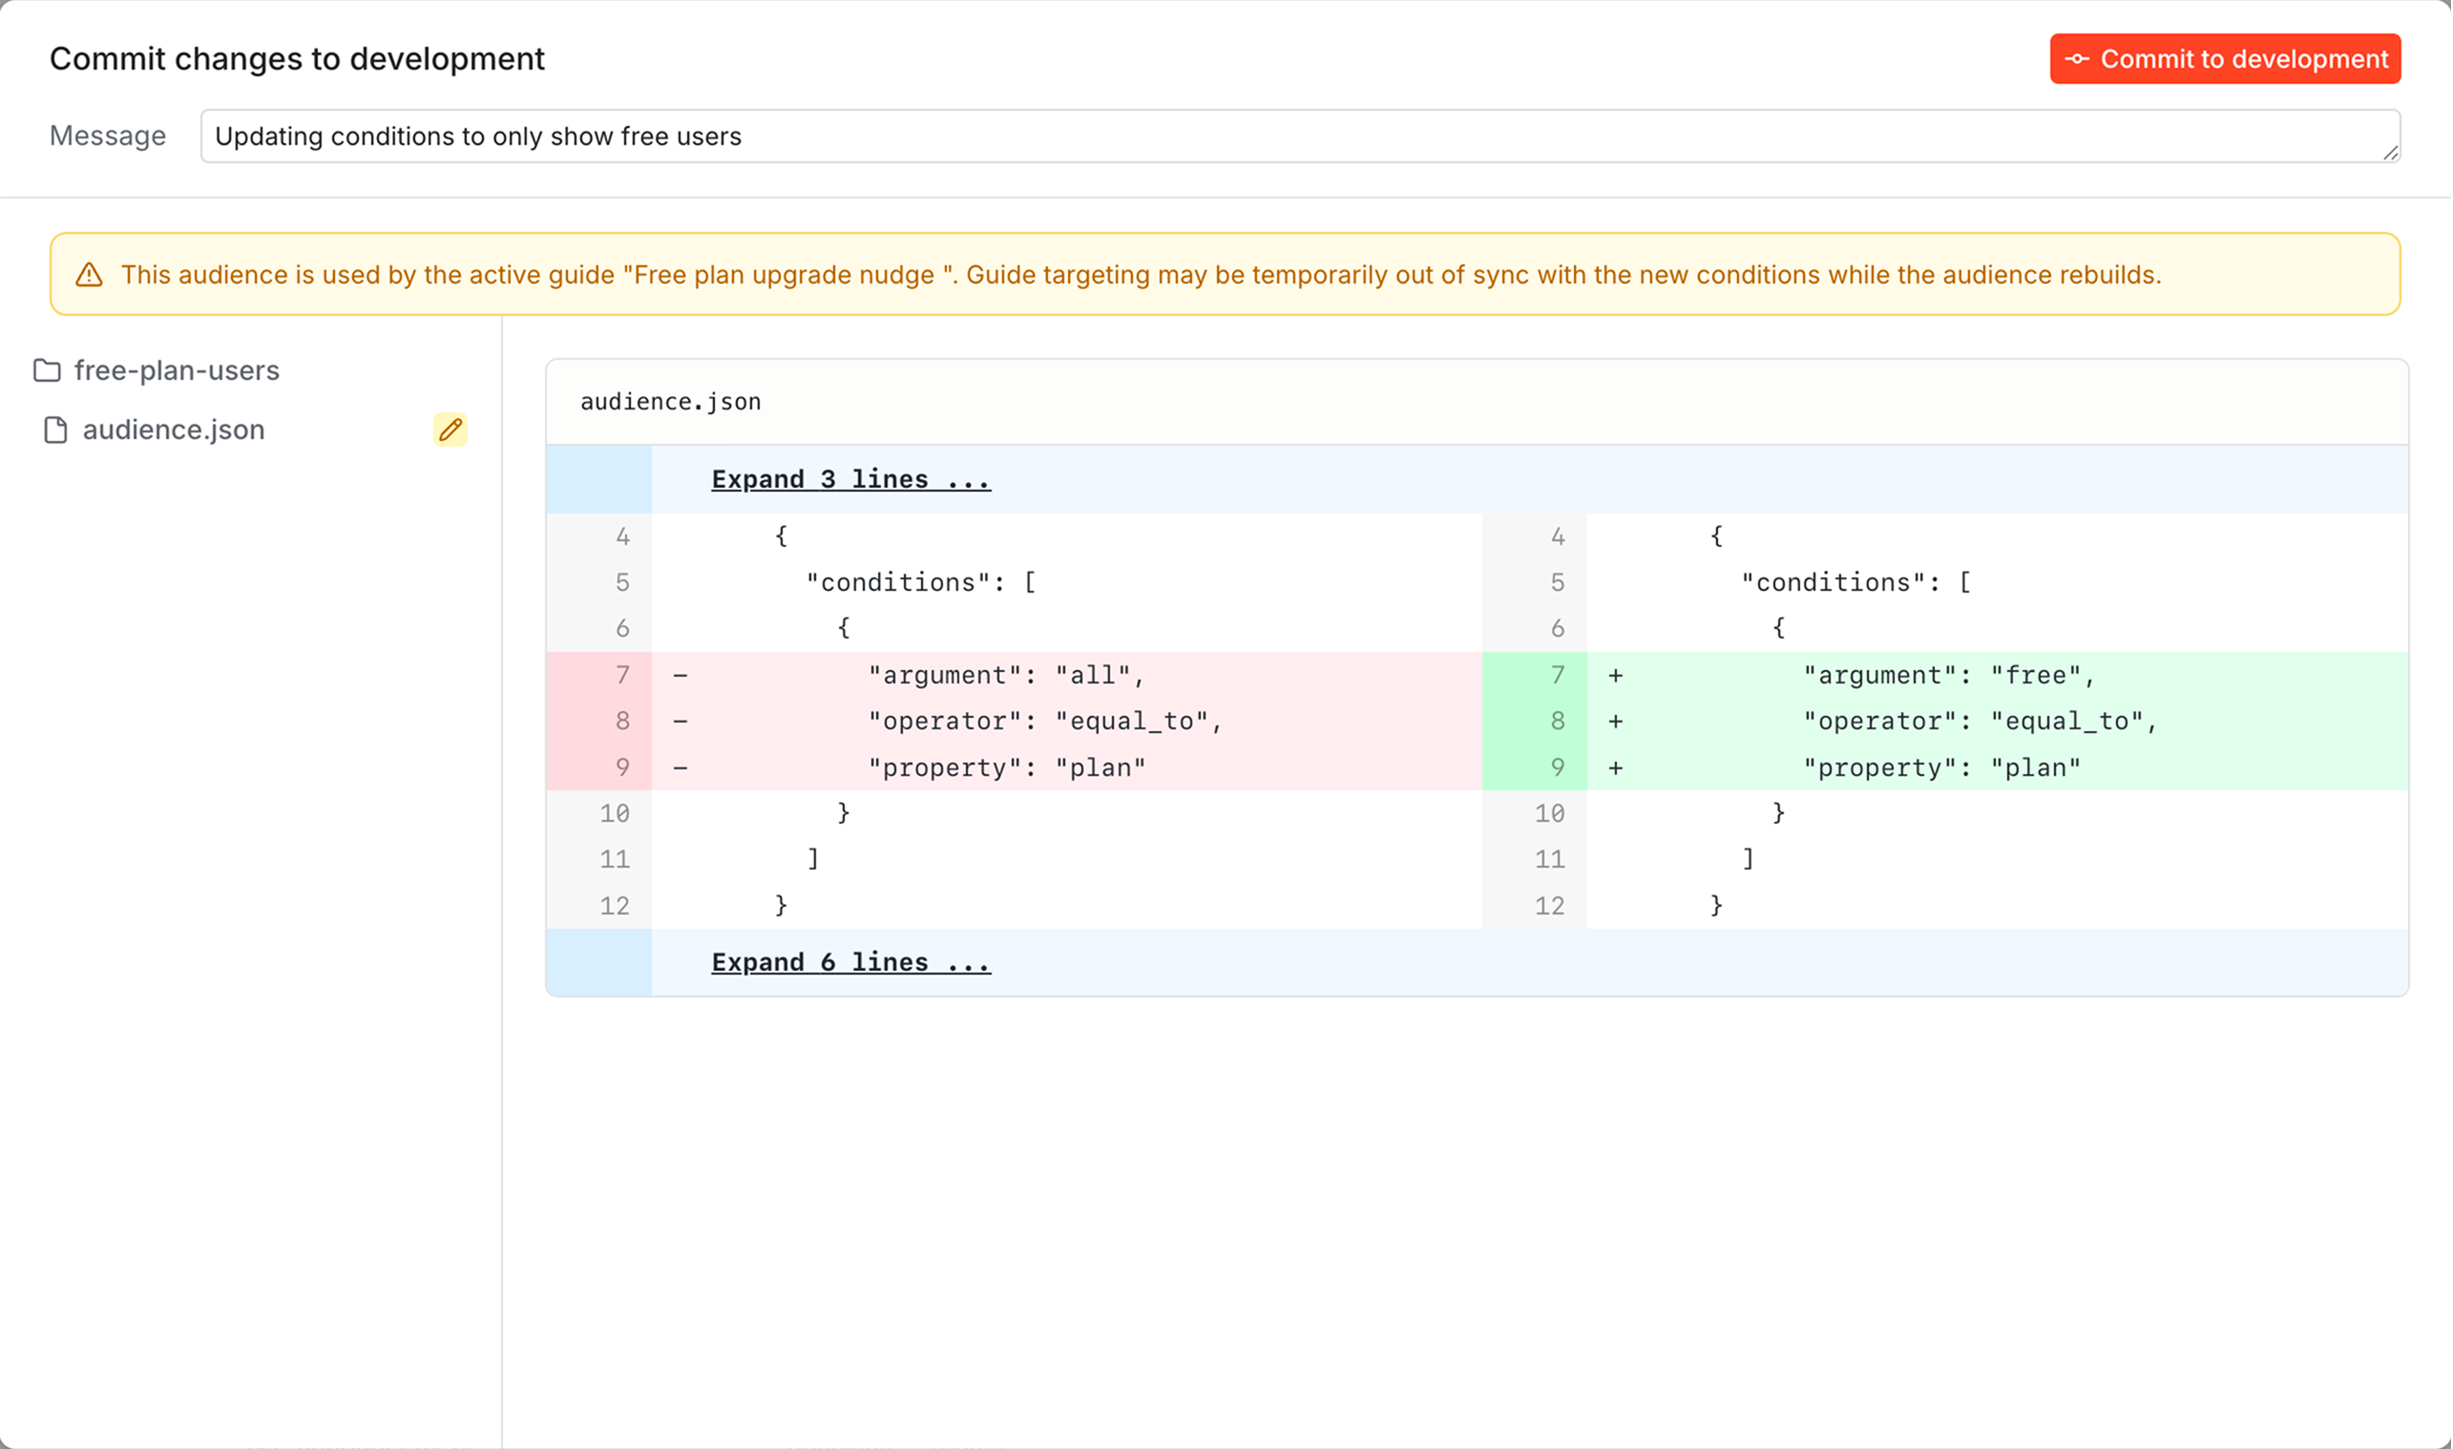
Task: Click removed line "argument": "all"
Action: click(x=1015, y=675)
